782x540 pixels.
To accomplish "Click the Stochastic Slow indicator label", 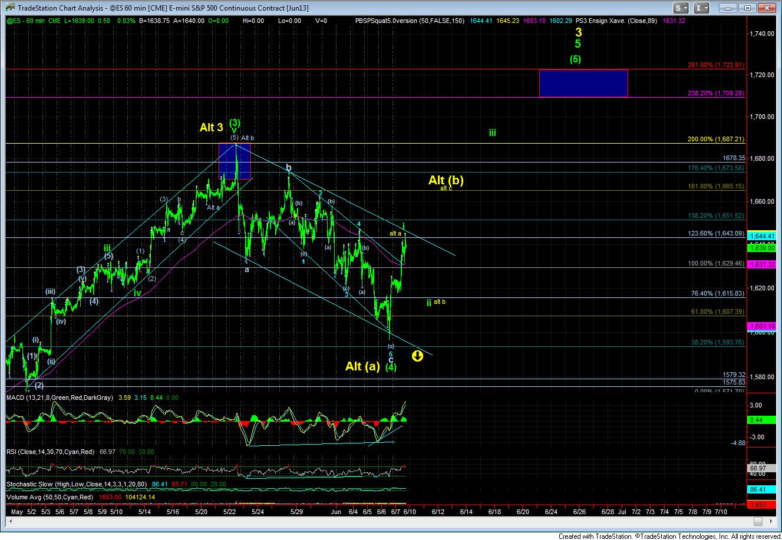I will [x=77, y=484].
